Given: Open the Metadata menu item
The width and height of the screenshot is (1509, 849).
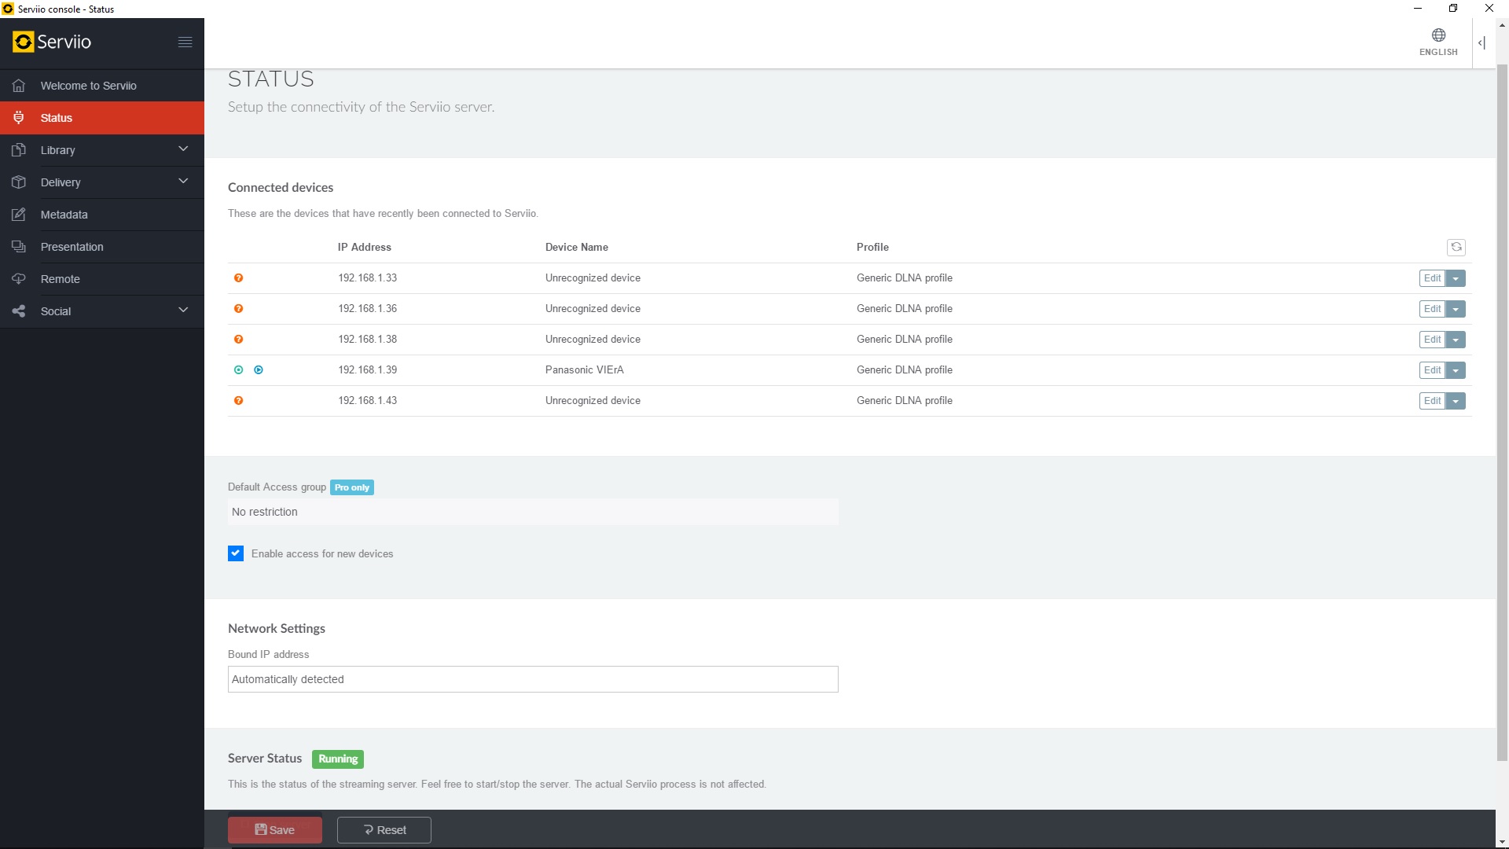Looking at the screenshot, I should tap(64, 215).
